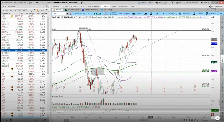Open the D timeframe dropdown
Screen dimensions: 224x122
[163, 14]
